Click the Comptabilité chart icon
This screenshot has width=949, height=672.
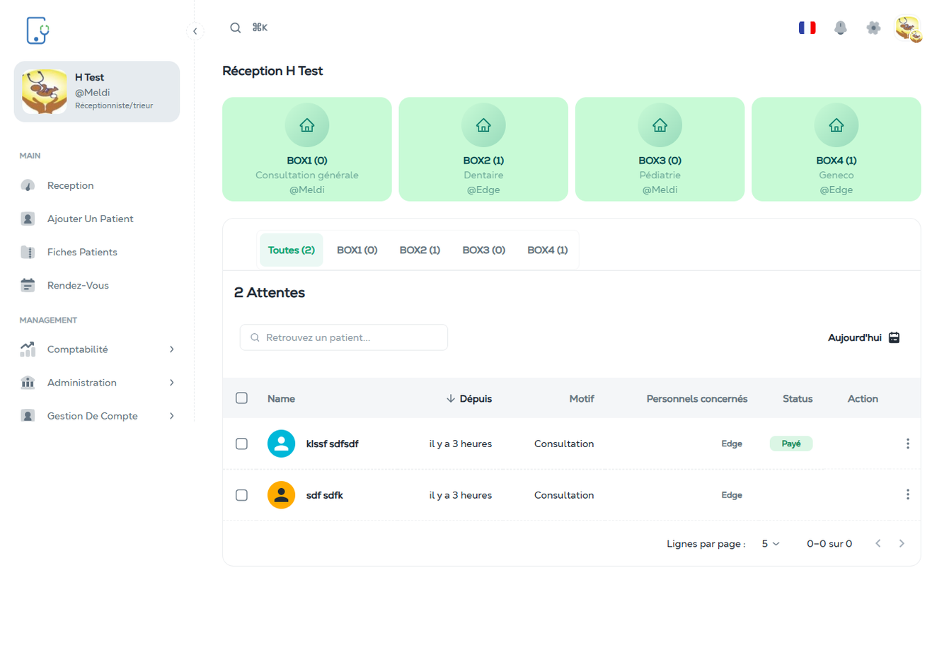pyautogui.click(x=28, y=349)
